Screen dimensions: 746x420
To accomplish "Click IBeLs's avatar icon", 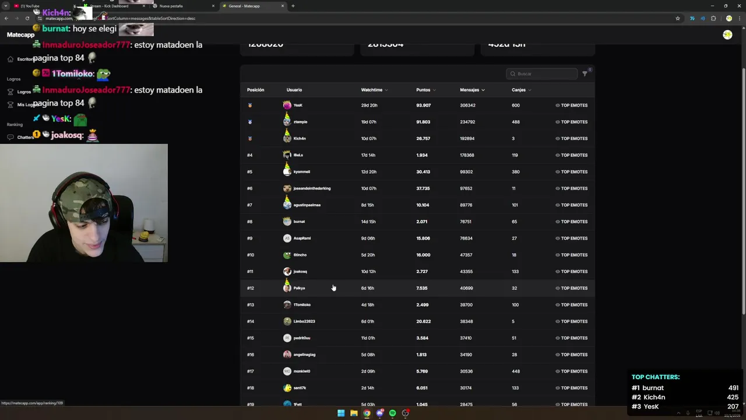I will point(287,155).
